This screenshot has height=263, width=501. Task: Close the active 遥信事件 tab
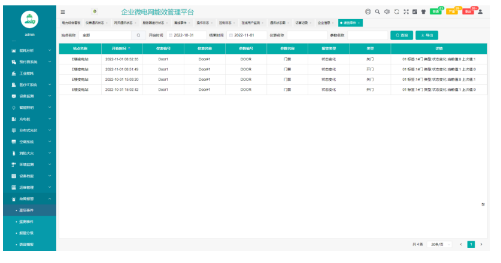point(359,23)
